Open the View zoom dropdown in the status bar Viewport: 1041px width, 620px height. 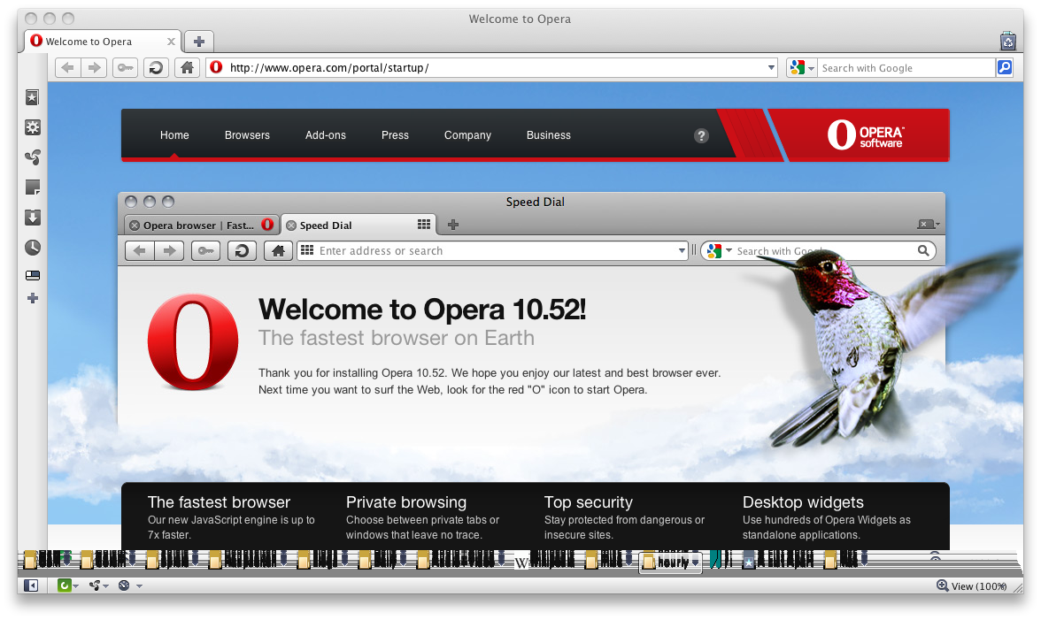972,586
